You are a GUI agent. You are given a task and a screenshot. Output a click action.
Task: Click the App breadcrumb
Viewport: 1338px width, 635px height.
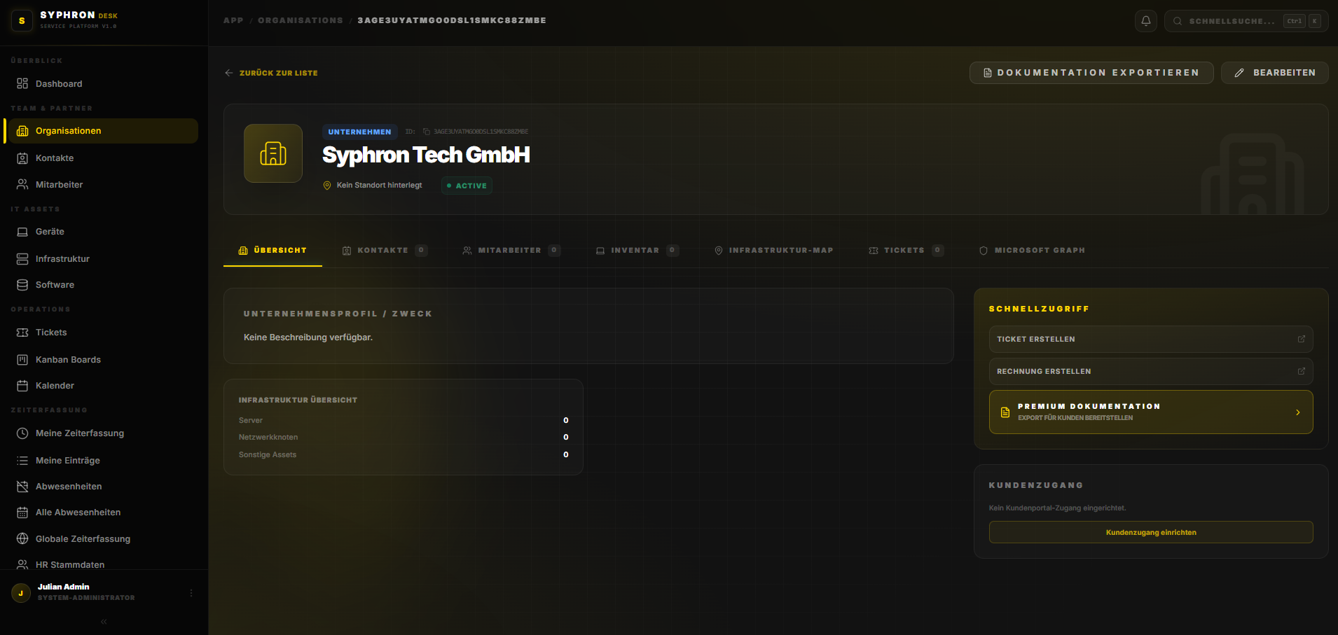(x=233, y=20)
